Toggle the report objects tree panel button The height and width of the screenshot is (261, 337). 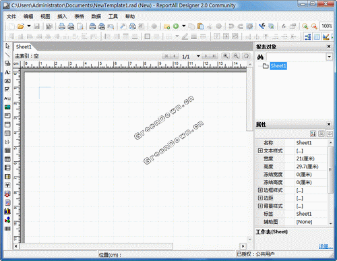[307, 36]
